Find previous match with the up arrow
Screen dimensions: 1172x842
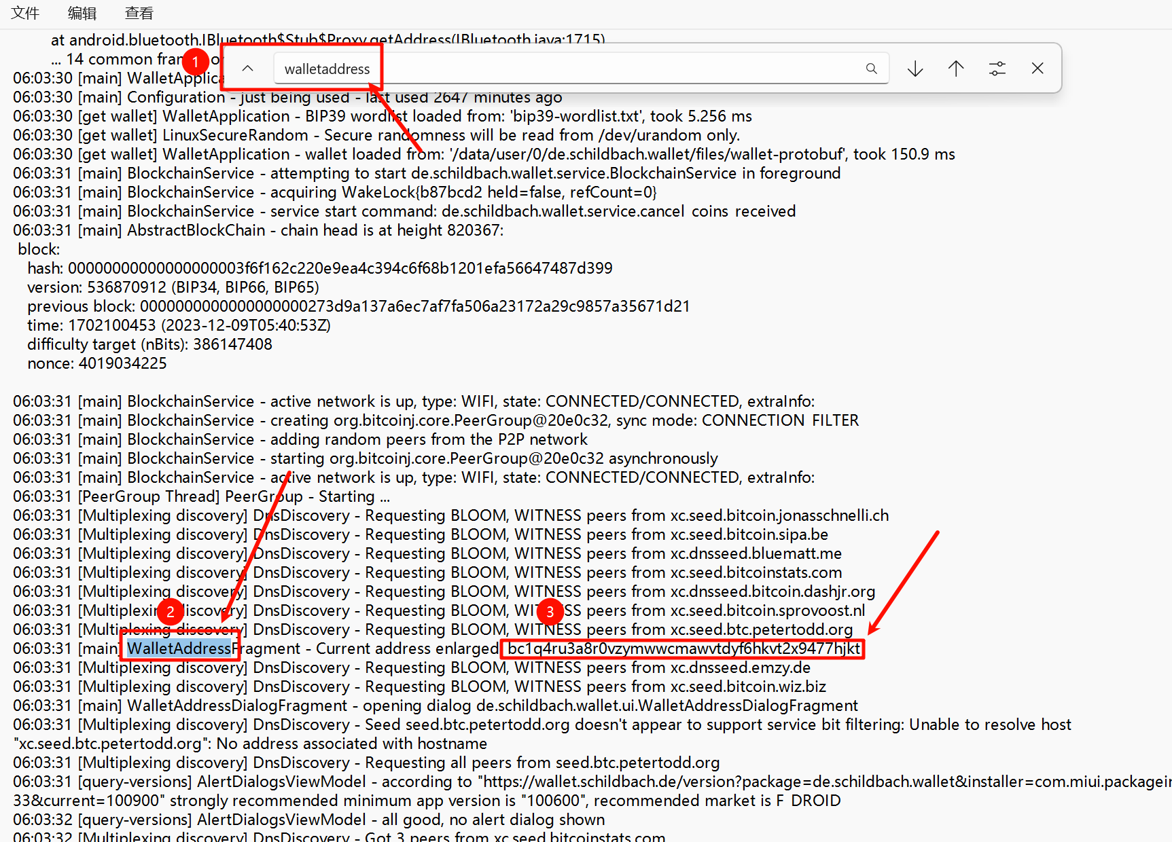(x=956, y=69)
